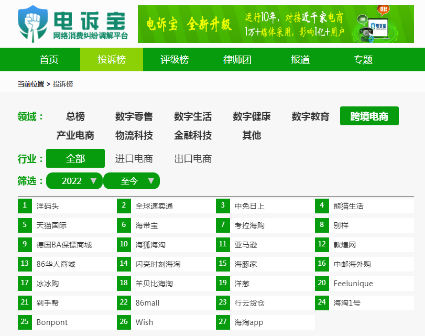Choose the 进口电商 industry option

tap(134, 159)
